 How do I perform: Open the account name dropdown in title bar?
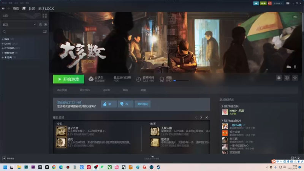[278, 3]
